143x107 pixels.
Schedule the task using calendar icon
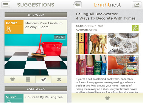[x=28, y=79]
